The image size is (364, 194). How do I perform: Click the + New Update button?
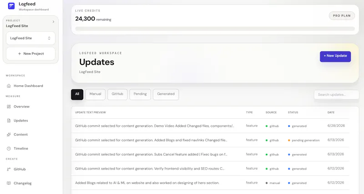click(x=335, y=56)
